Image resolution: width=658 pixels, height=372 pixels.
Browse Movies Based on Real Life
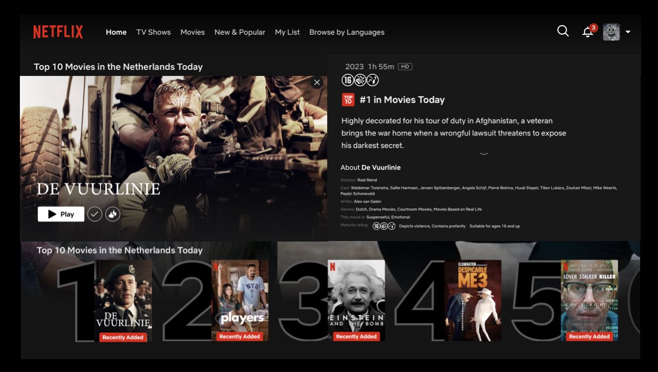(x=458, y=209)
